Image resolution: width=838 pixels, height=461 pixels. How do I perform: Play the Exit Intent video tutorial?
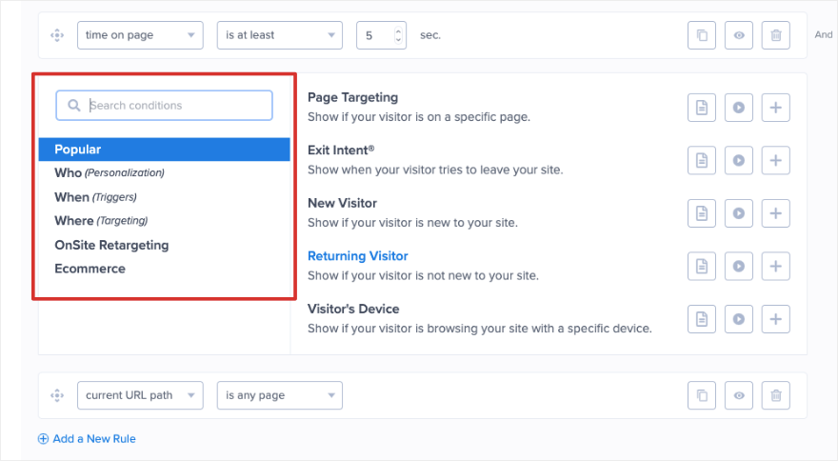click(x=739, y=160)
